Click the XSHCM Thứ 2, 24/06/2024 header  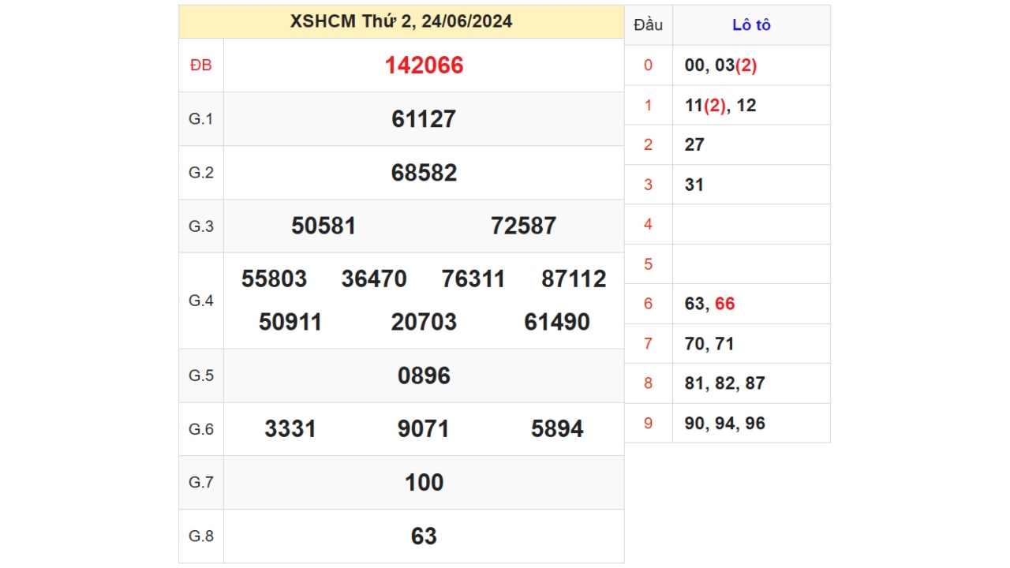coord(401,21)
